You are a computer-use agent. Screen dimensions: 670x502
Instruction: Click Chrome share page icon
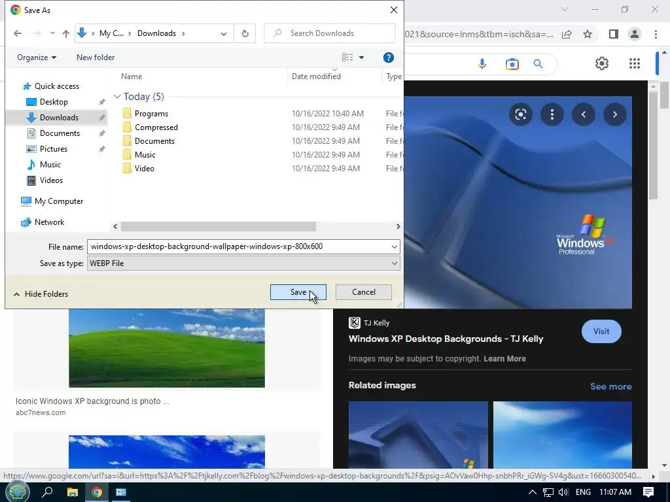click(x=567, y=34)
